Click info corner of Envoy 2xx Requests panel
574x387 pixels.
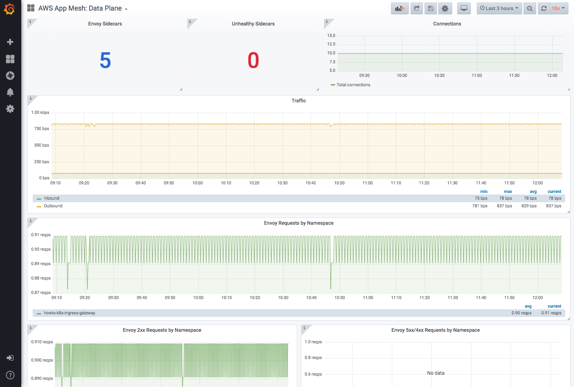tap(31, 328)
